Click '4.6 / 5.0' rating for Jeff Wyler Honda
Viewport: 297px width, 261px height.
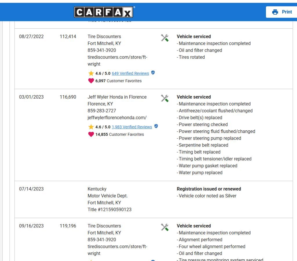(x=103, y=127)
